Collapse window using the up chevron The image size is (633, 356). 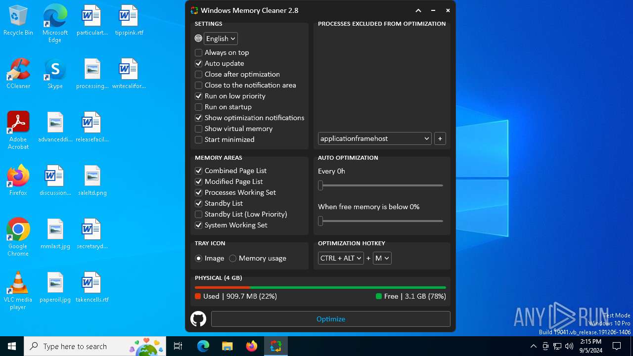click(x=418, y=10)
